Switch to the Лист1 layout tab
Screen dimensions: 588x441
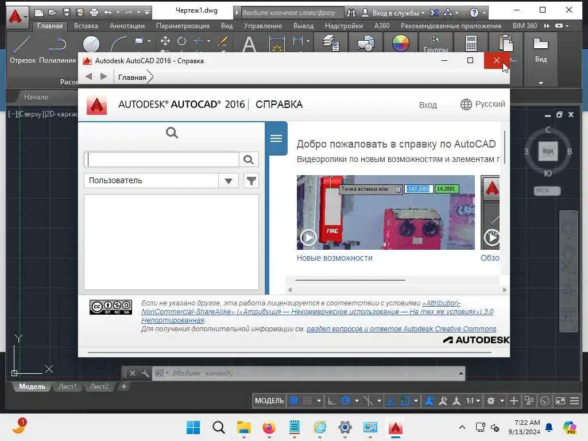click(x=68, y=386)
